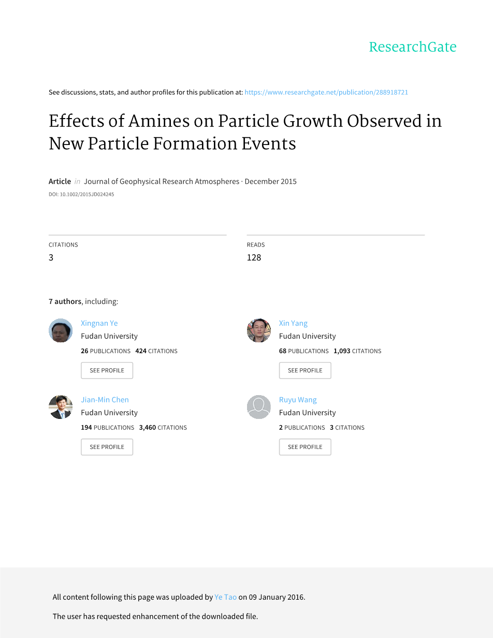Viewport: 493px width, 638px height.
Task: Click the reads count of 128
Action: point(254,257)
